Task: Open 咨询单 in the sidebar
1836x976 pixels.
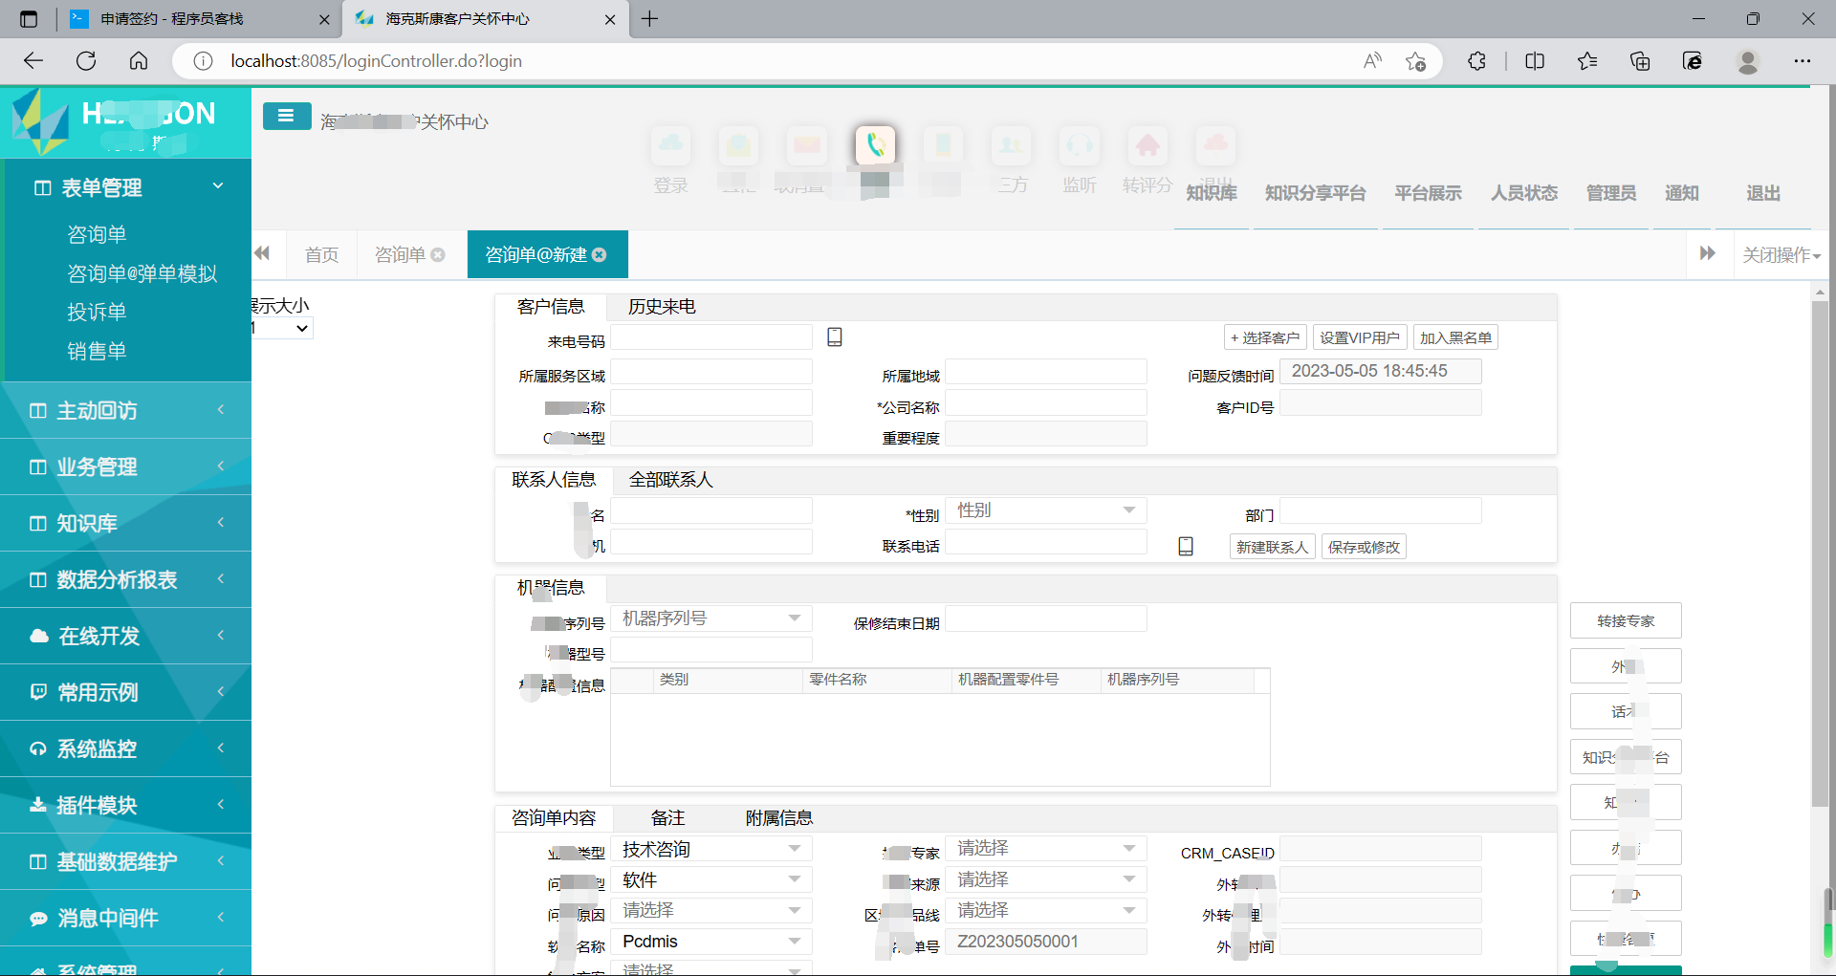Action: coord(97,234)
